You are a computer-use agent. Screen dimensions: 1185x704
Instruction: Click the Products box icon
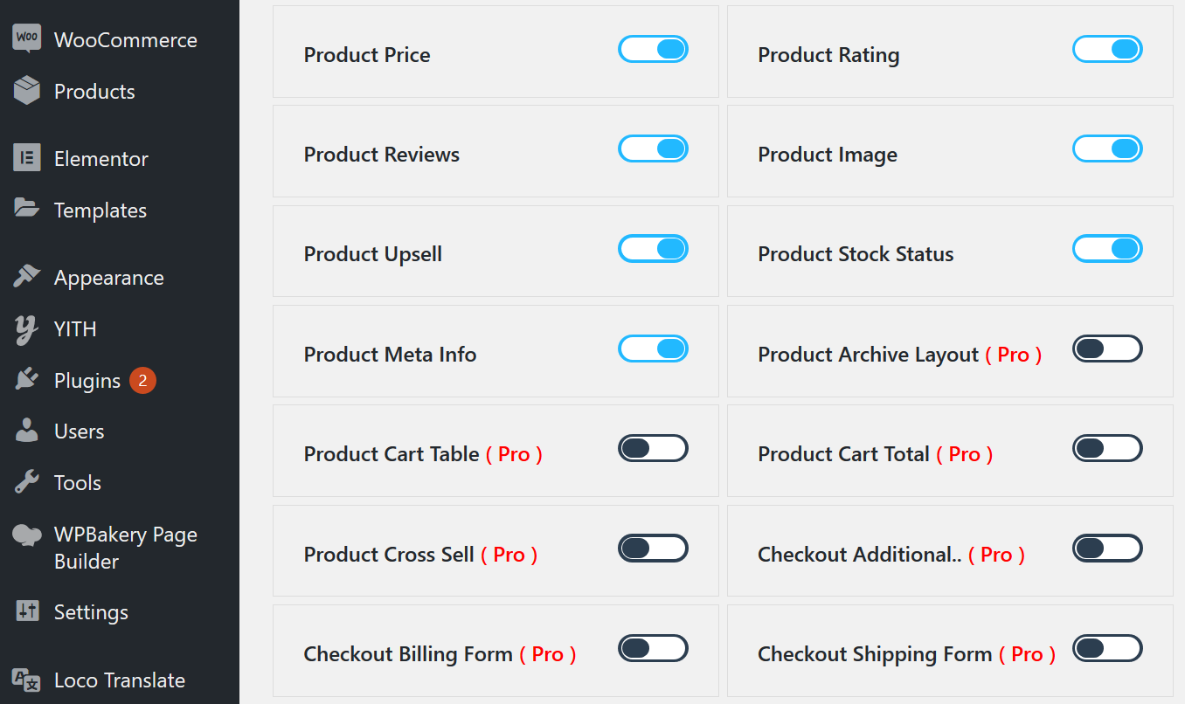pos(27,91)
